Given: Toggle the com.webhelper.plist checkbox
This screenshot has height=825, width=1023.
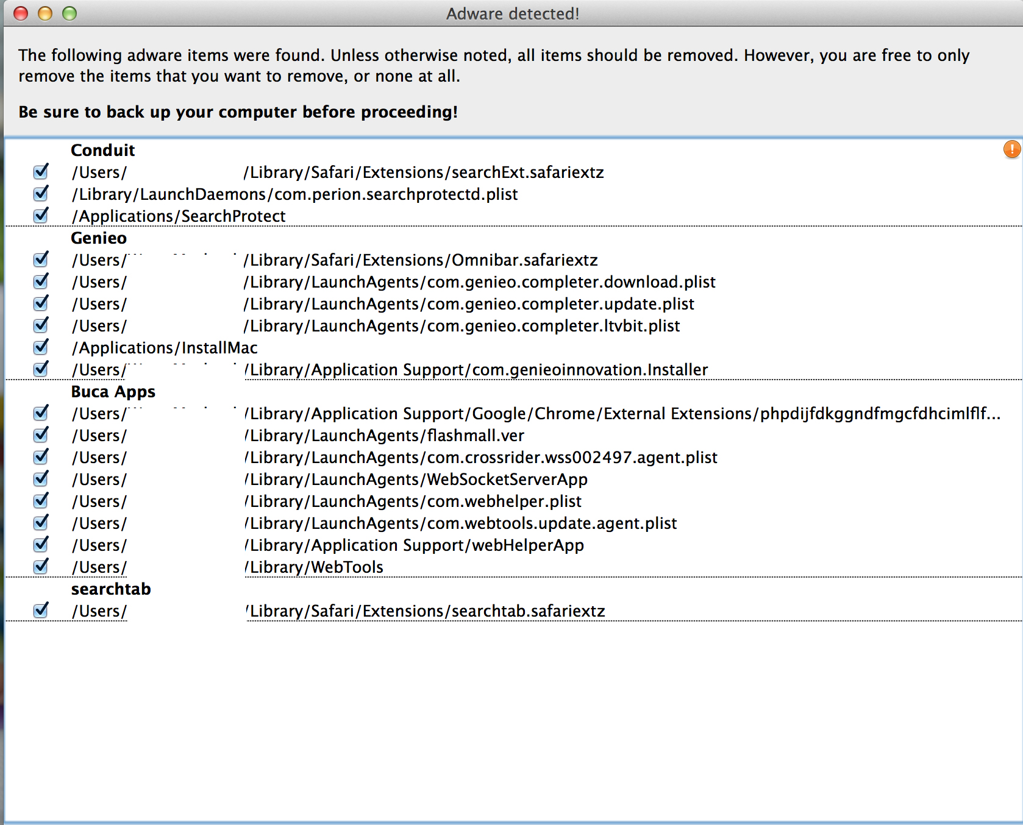Looking at the screenshot, I should pyautogui.click(x=41, y=501).
